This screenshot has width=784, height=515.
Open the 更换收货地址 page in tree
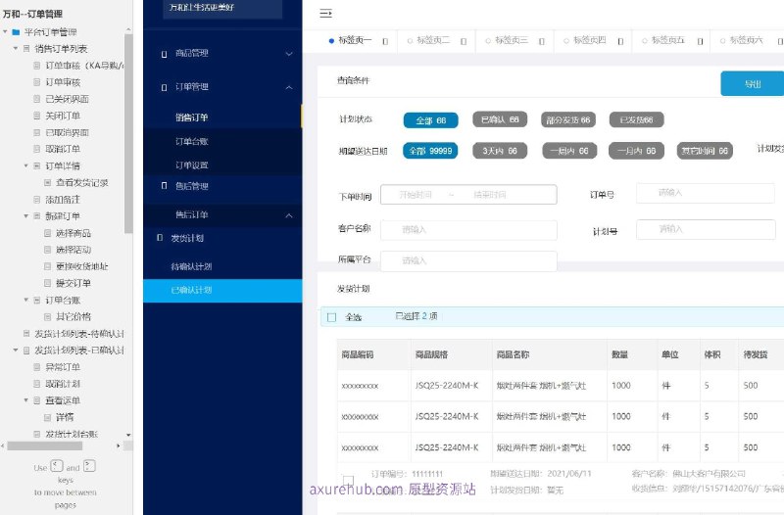(82, 266)
